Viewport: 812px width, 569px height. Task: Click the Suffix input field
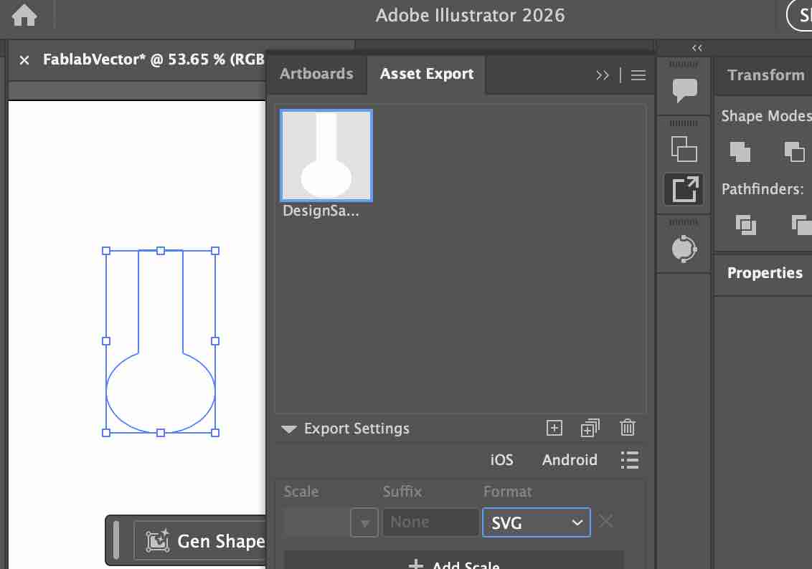pyautogui.click(x=430, y=522)
